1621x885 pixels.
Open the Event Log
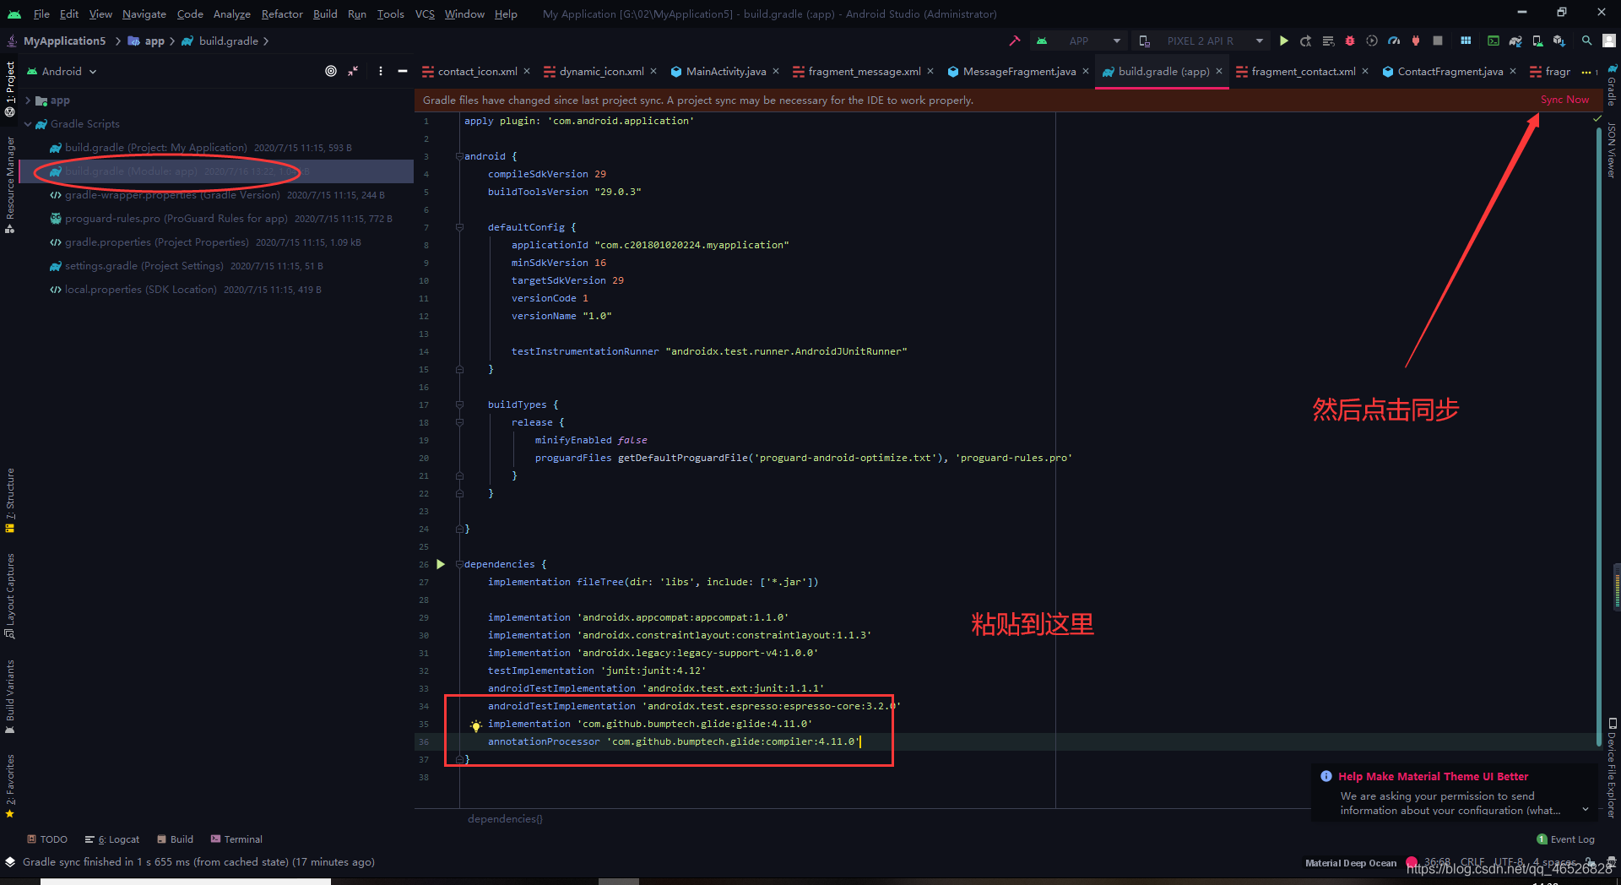[x=1566, y=839]
